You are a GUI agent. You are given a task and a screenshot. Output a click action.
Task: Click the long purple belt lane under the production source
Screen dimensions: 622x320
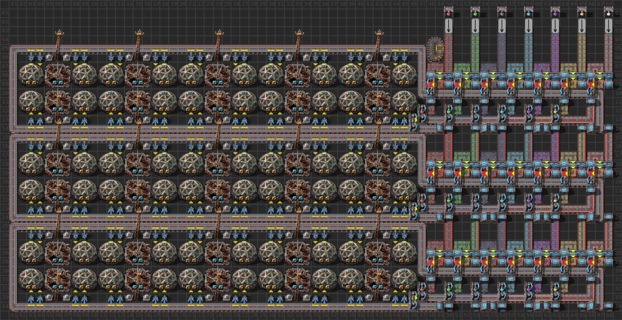pos(555,53)
